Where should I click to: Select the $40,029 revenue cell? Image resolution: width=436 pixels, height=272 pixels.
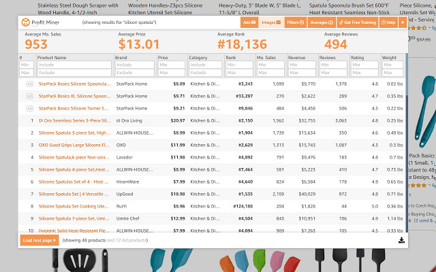coord(307,194)
